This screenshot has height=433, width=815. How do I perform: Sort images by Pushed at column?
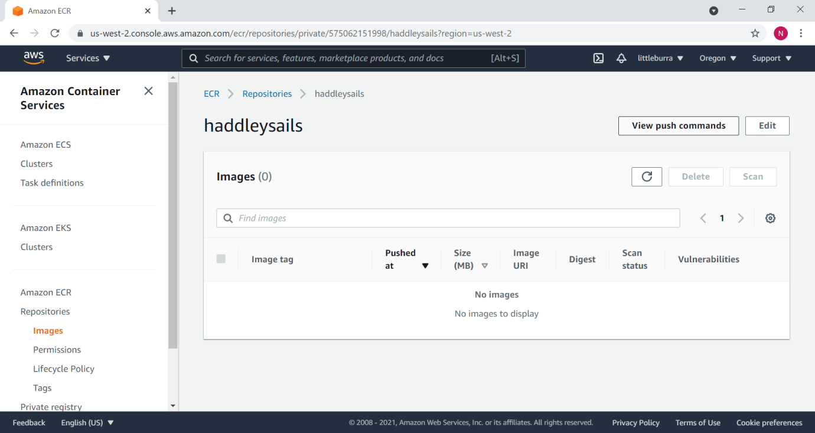pyautogui.click(x=407, y=259)
